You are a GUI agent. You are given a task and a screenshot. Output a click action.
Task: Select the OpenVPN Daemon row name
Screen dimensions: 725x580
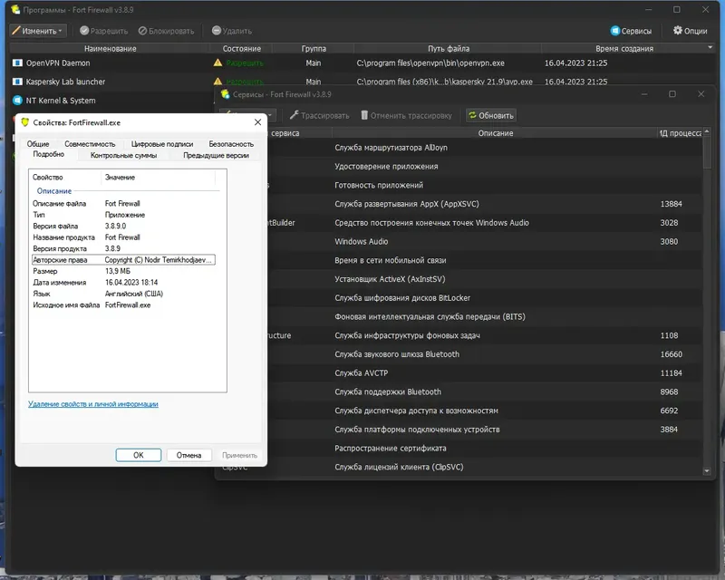pyautogui.click(x=58, y=63)
